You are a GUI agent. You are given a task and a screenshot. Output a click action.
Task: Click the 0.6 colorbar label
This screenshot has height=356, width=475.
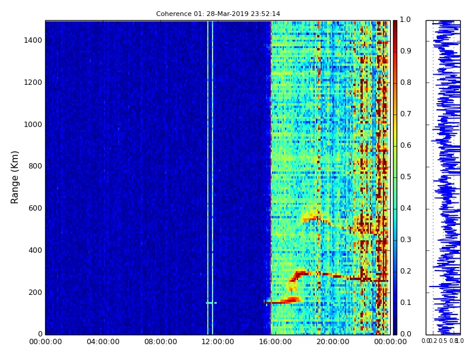pyautogui.click(x=406, y=145)
